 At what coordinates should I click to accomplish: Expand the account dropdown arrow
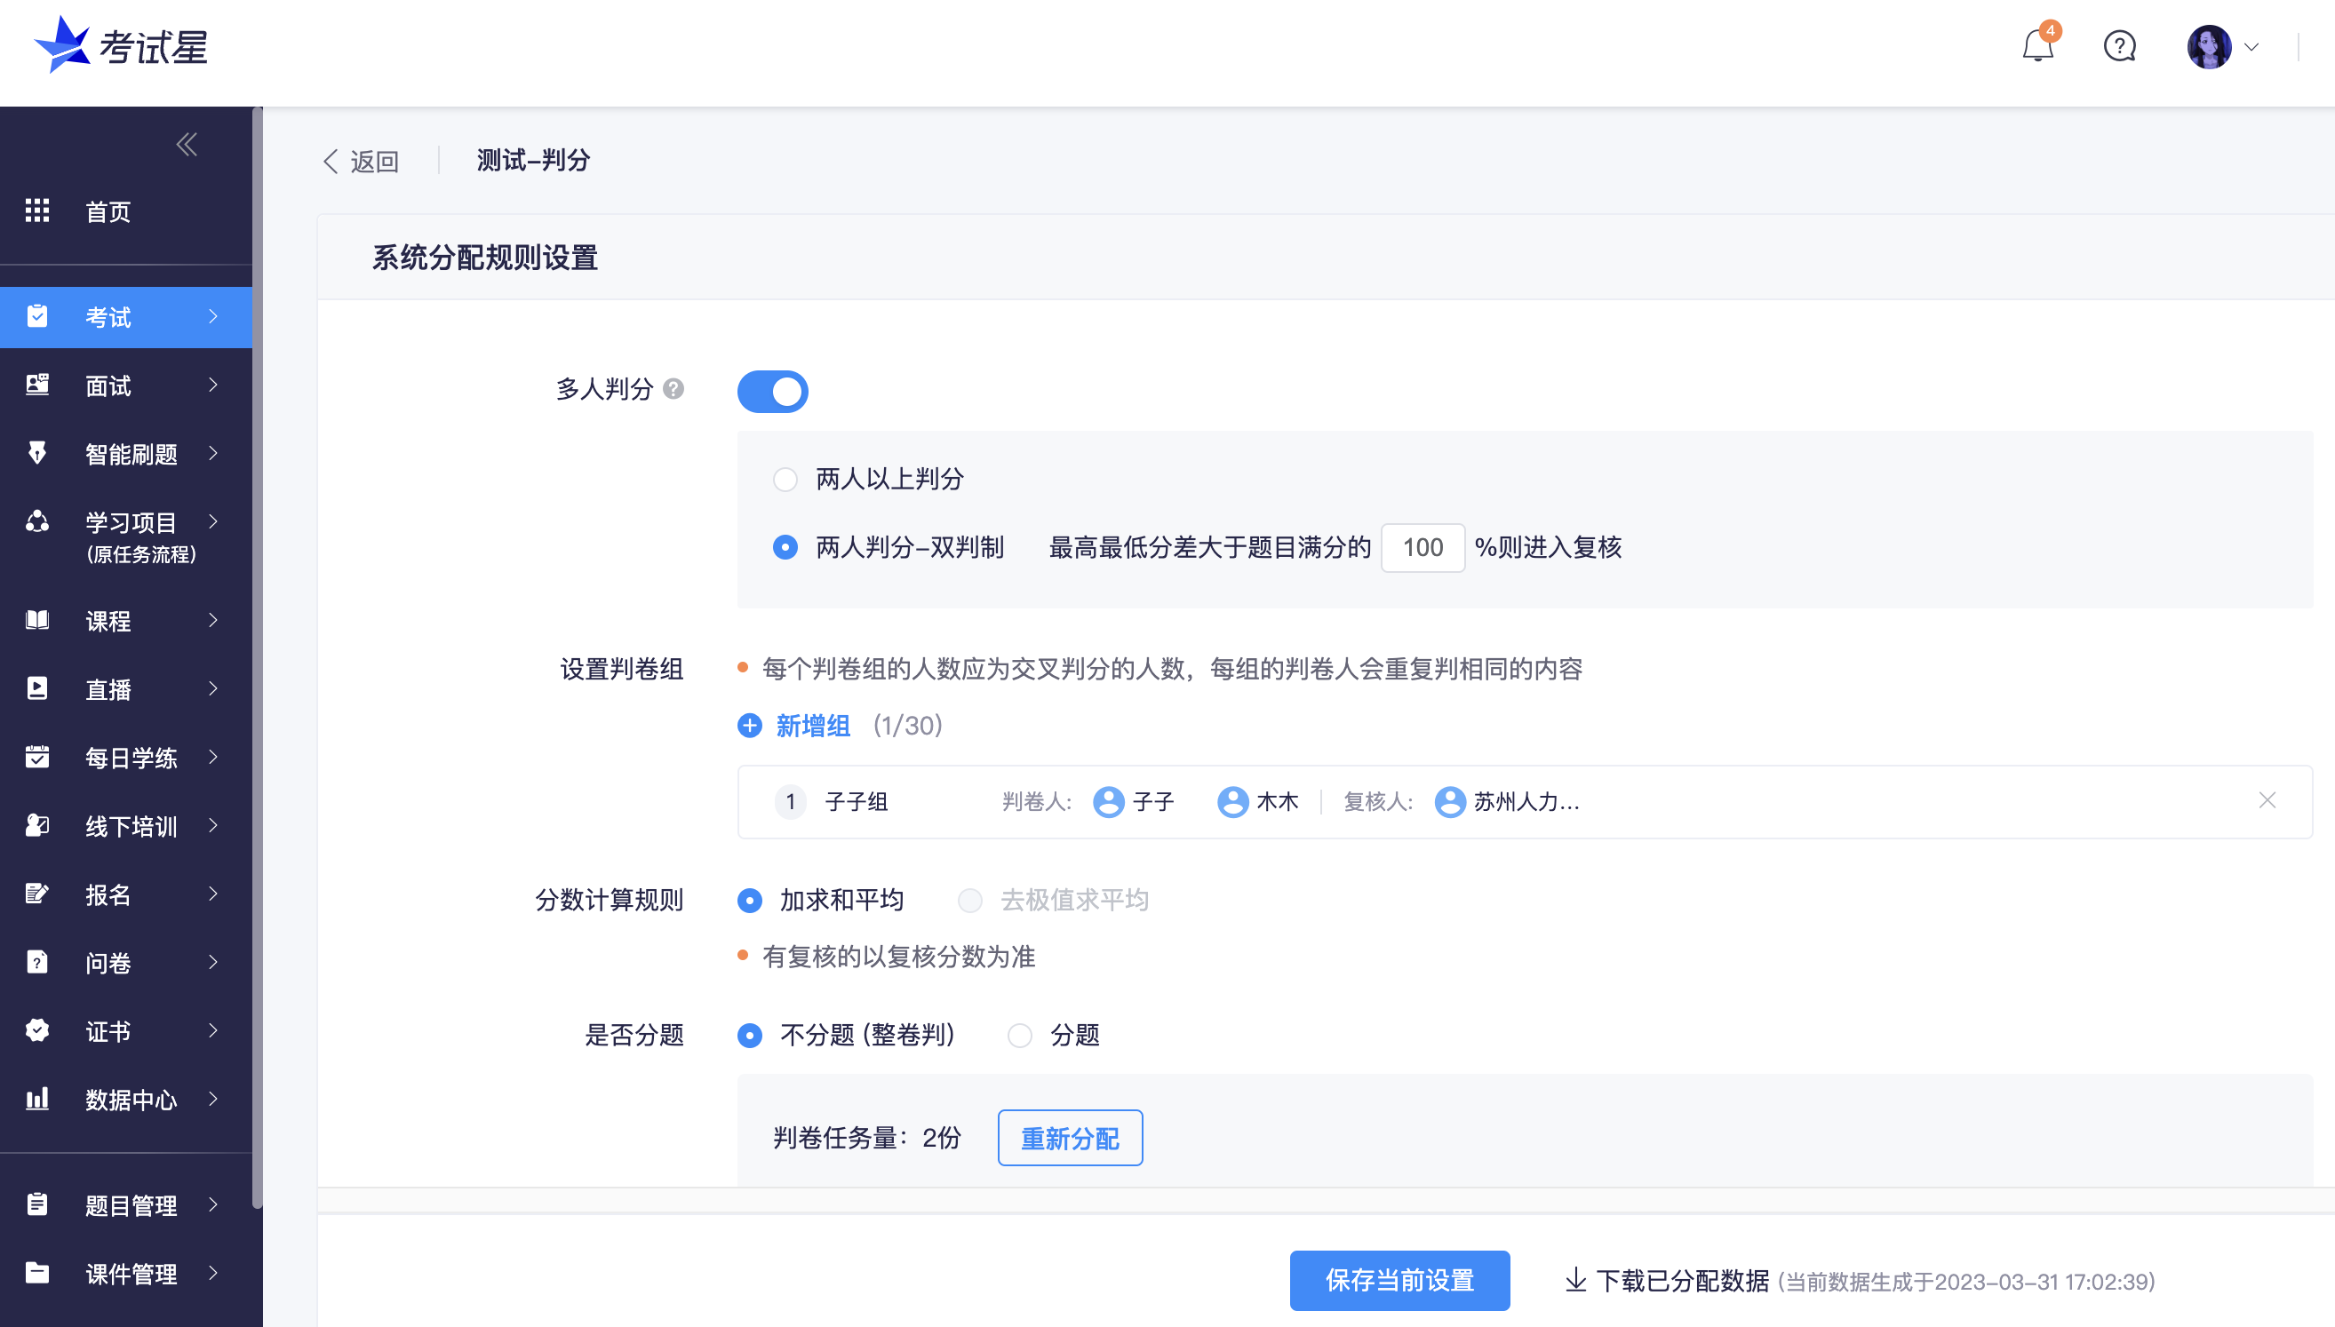tap(2251, 46)
